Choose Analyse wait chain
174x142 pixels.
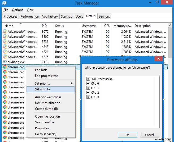[51, 97]
